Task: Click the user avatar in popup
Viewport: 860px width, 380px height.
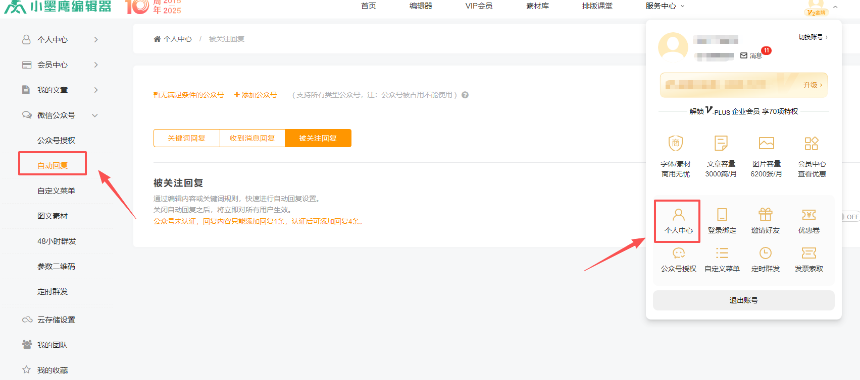Action: click(673, 47)
